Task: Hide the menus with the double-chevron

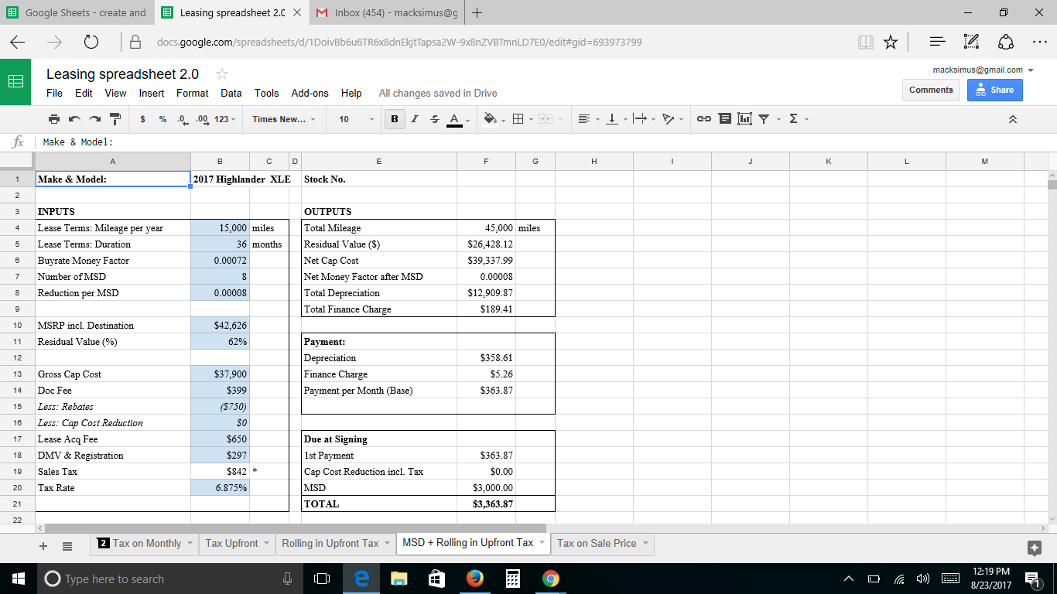Action: (x=1013, y=119)
